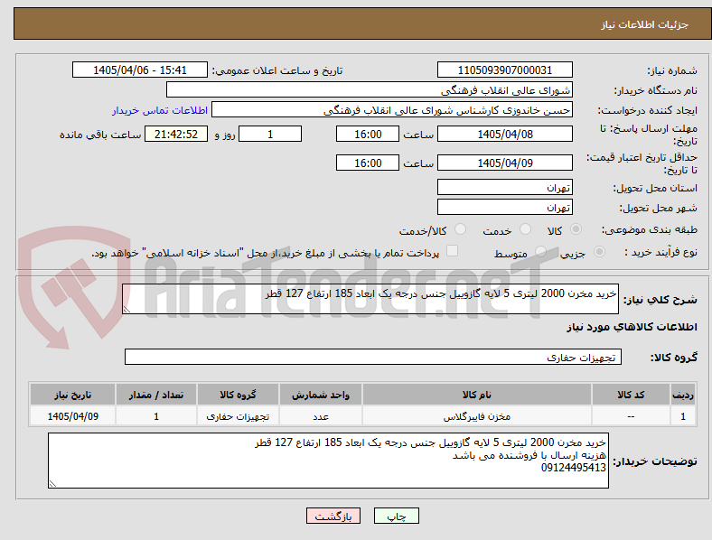Click the 1405/04/09 need date cell in table
The width and height of the screenshot is (712, 540).
72,416
